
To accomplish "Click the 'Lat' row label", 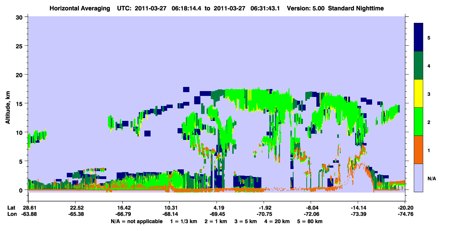I will 11,208.
